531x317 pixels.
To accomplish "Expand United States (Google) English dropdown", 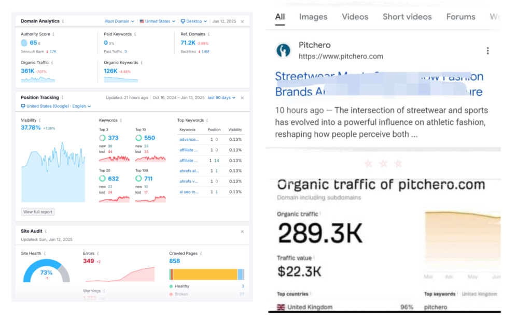I will (x=56, y=106).
